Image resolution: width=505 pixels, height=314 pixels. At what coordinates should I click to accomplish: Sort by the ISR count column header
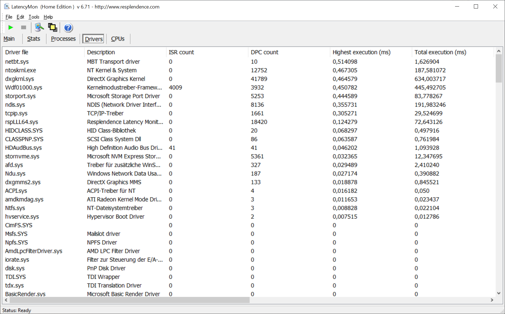(x=207, y=52)
